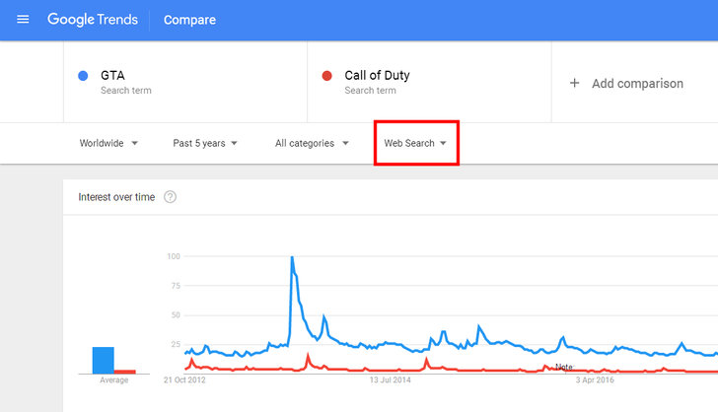Click the Interest over time heading
The height and width of the screenshot is (412, 718).
116,197
